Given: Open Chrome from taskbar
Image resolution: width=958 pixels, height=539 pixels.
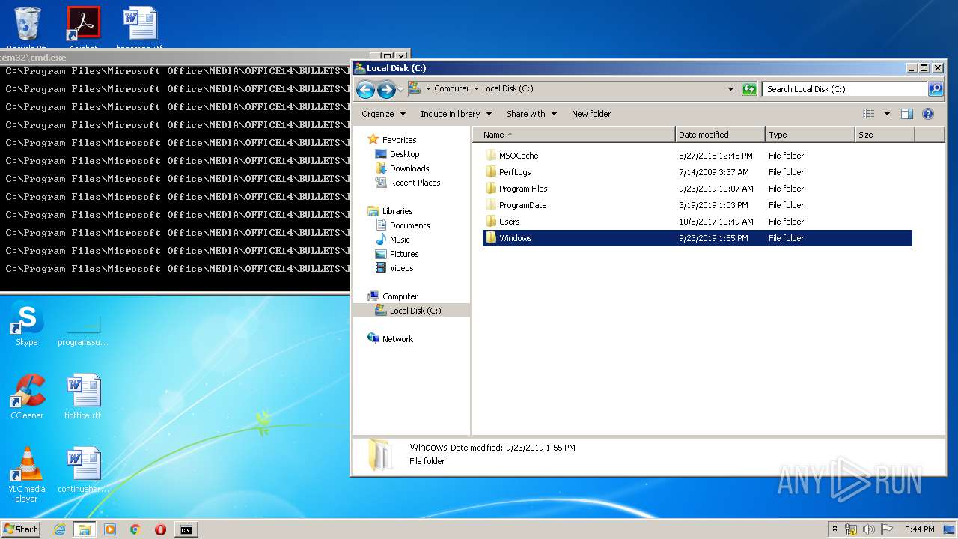Looking at the screenshot, I should click(135, 529).
